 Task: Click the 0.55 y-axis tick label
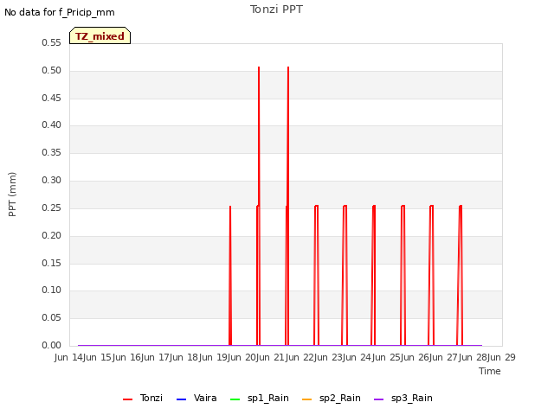[52, 42]
